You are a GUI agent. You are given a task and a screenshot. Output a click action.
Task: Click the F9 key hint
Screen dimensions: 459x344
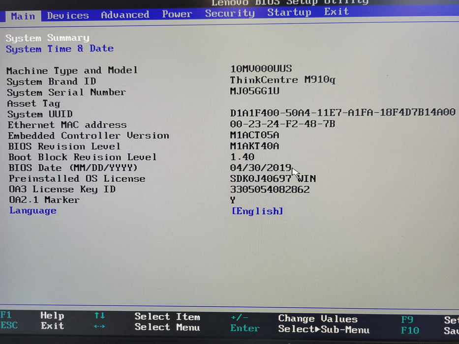click(x=407, y=320)
